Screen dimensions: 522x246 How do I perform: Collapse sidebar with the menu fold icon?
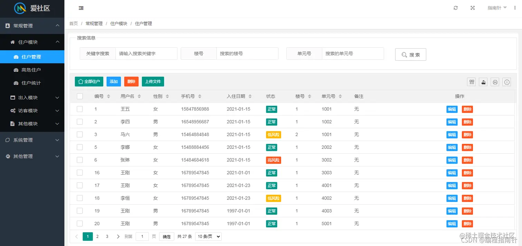tap(81, 8)
